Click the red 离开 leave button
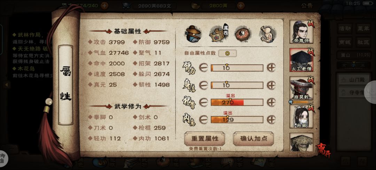 324,150
